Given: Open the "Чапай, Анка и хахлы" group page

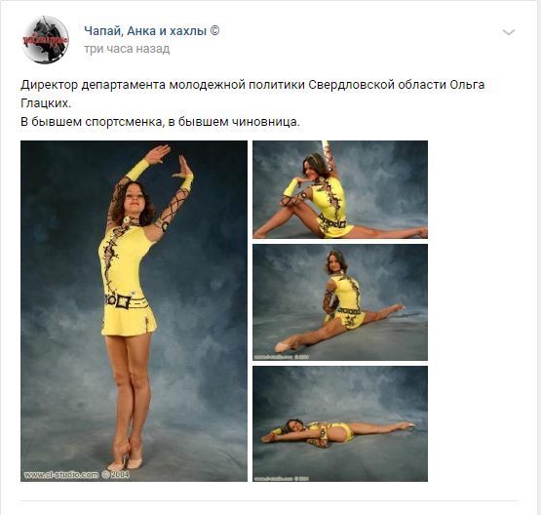Looking at the screenshot, I should (145, 31).
